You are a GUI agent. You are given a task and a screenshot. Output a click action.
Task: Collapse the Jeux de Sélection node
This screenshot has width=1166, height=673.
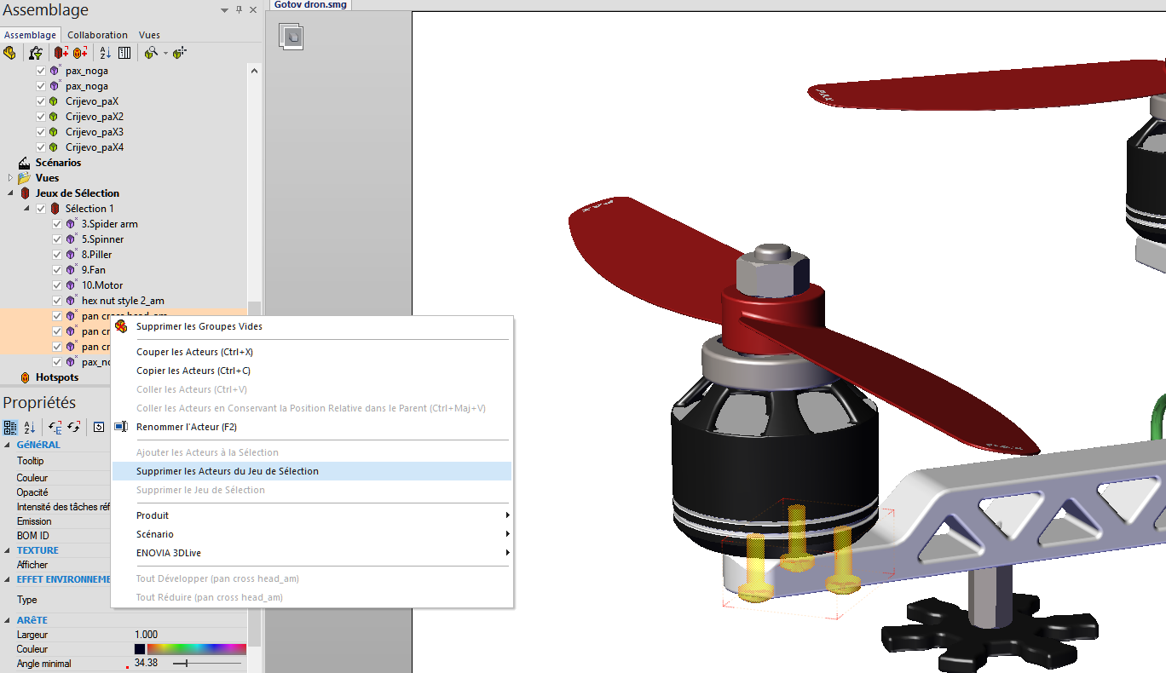[x=11, y=193]
